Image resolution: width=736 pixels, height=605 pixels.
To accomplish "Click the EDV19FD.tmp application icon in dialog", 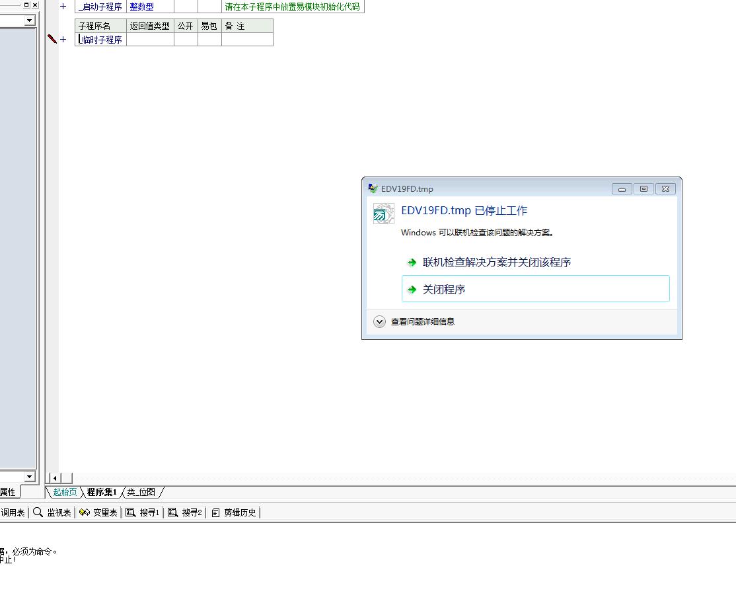I will (383, 214).
